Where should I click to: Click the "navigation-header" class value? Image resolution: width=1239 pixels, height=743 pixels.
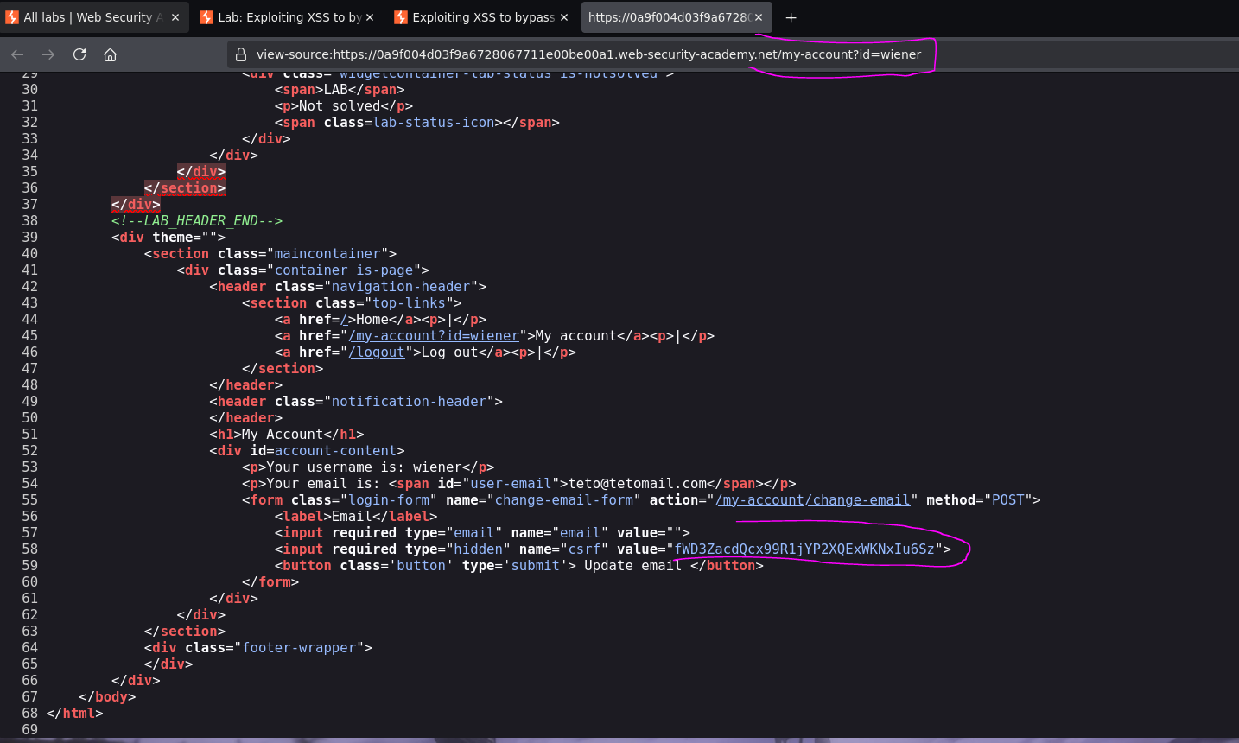(401, 286)
